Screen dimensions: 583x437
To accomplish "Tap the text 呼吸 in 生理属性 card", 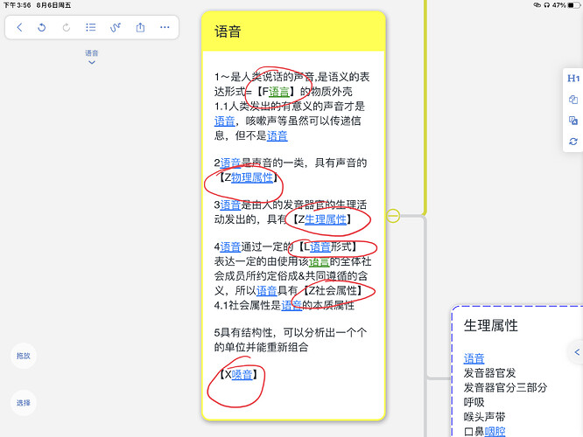I will (x=474, y=402).
